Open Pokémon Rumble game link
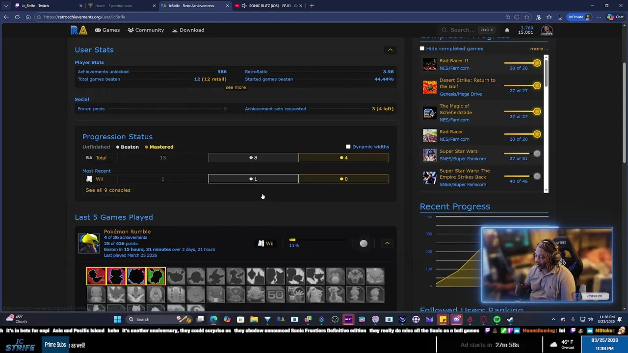Viewport: 628px width, 353px height. (x=127, y=231)
